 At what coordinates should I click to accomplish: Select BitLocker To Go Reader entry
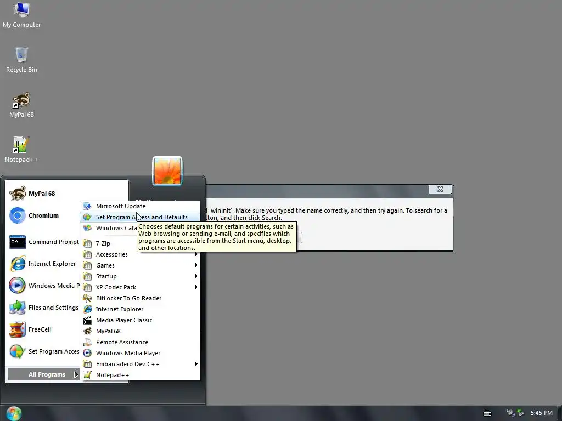140,298
